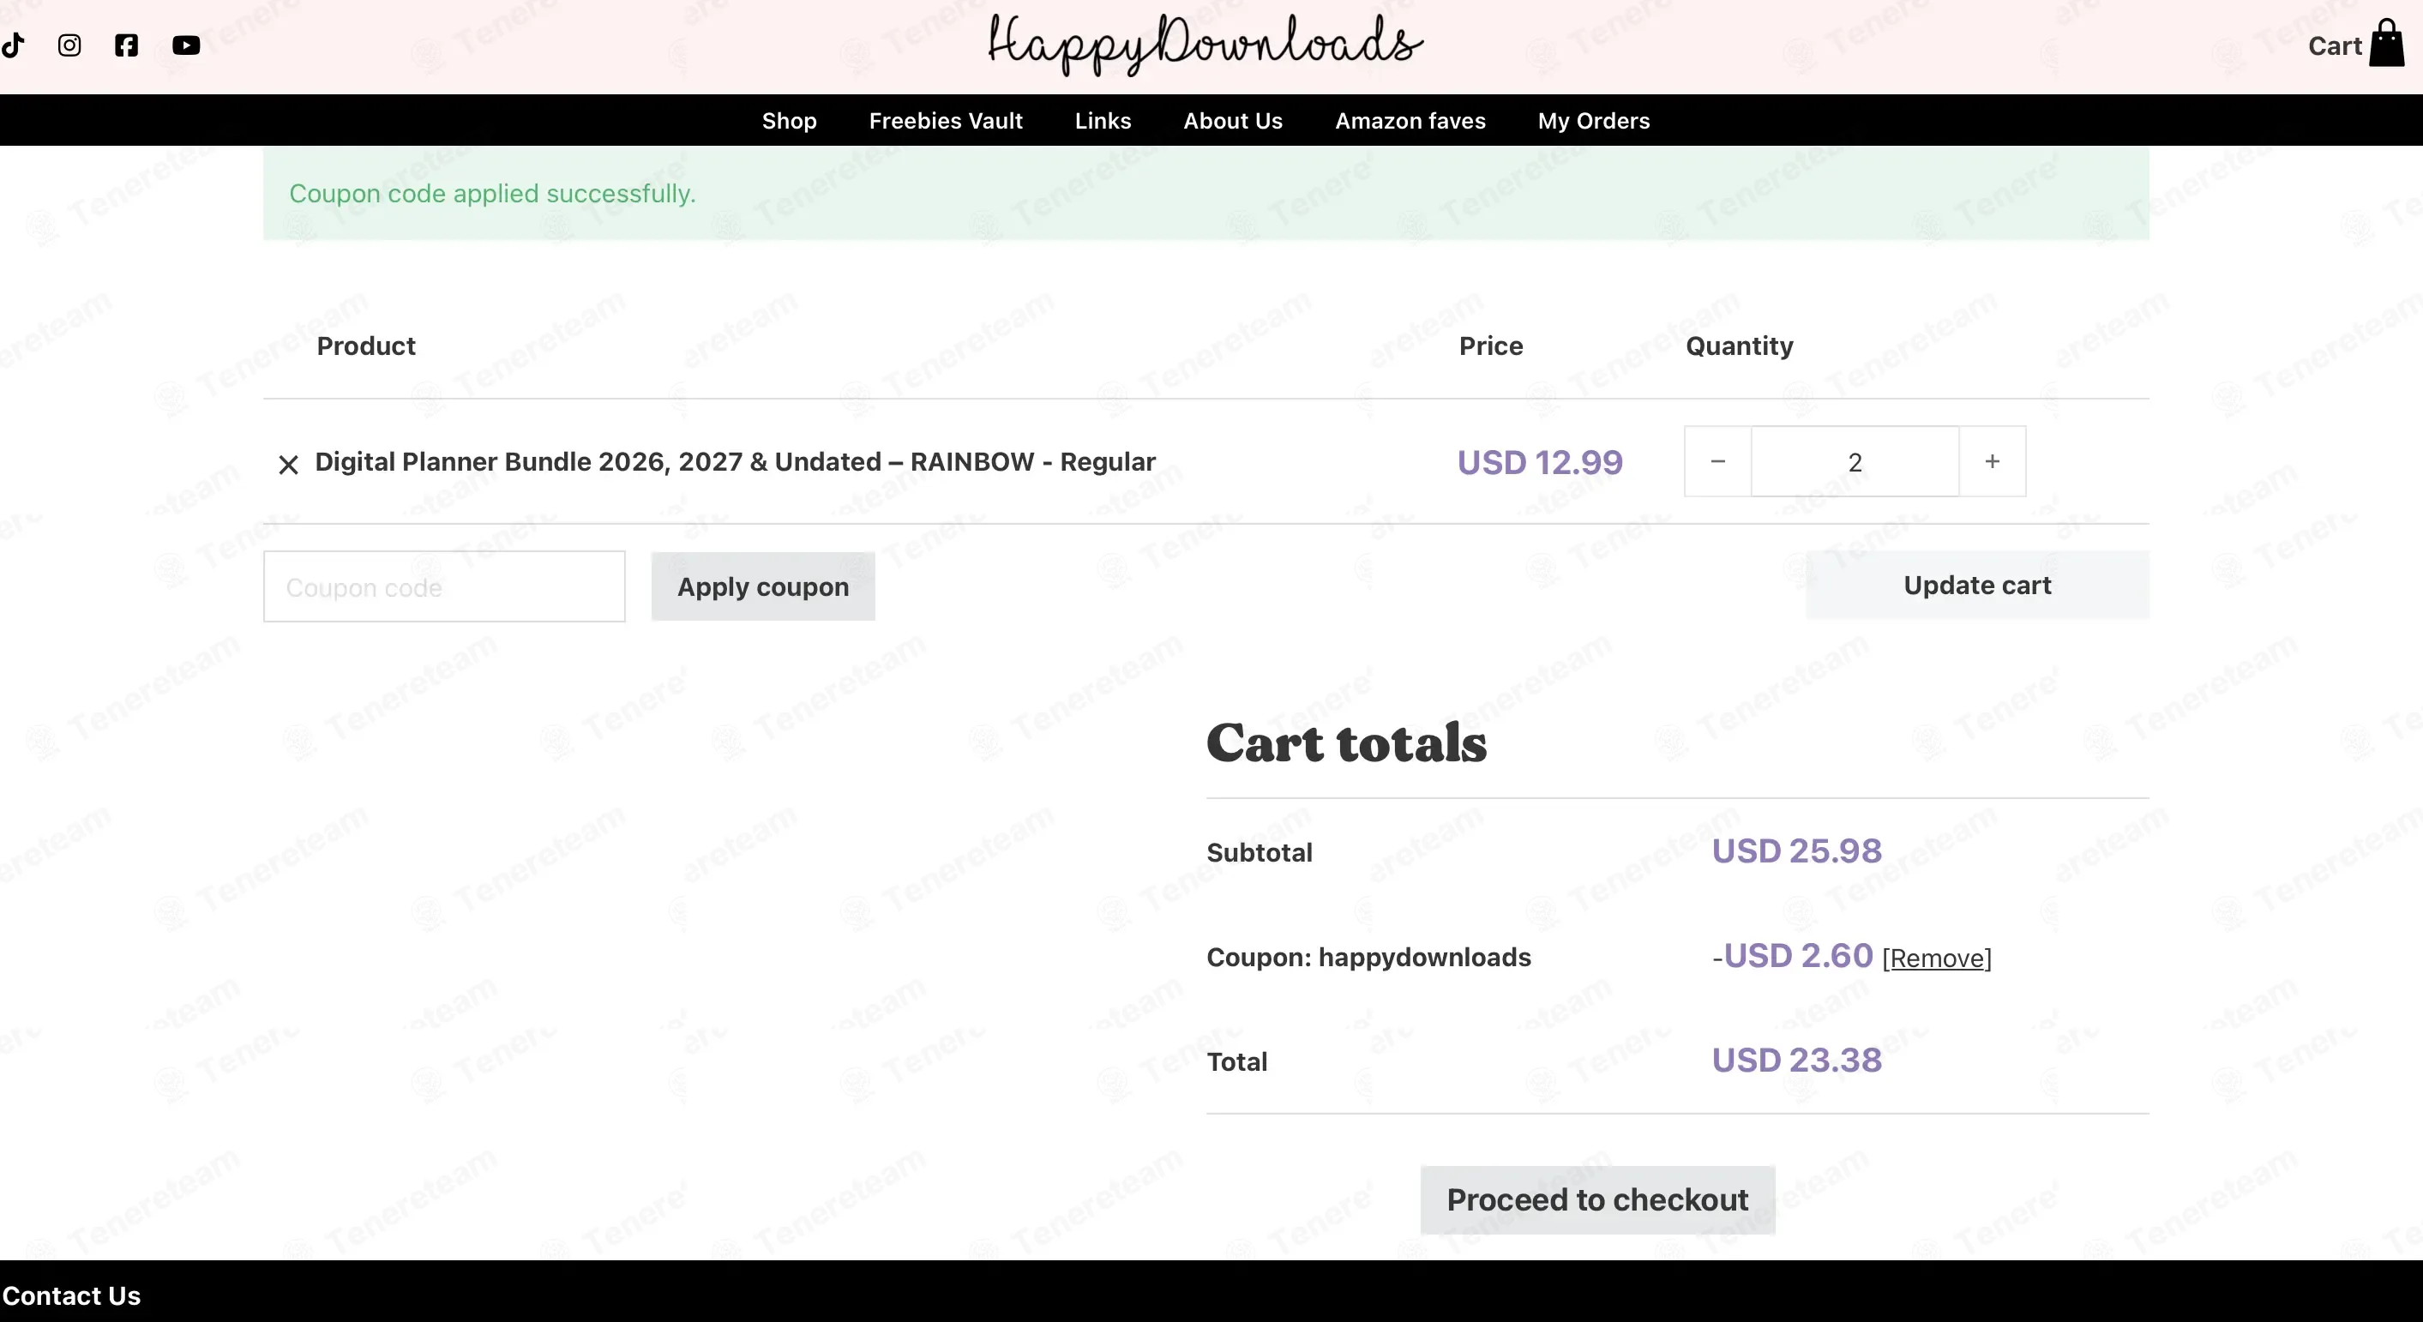Click the coupon discount -USD 2.60
The image size is (2423, 1322).
(1793, 956)
